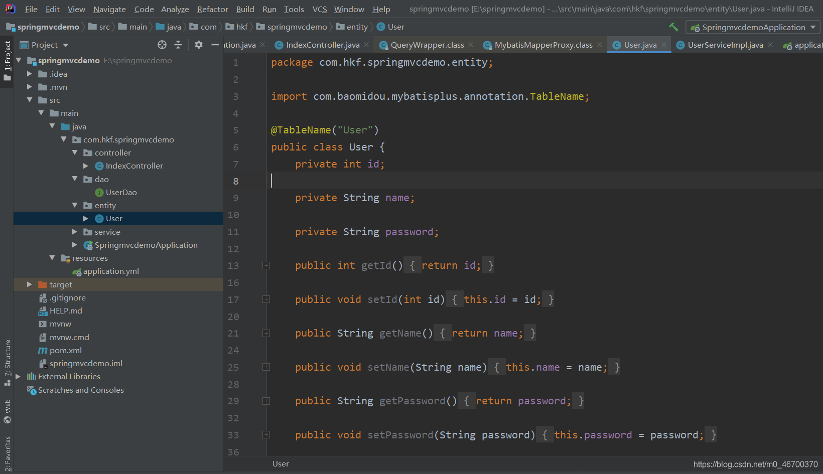Screen dimensions: 823x474
Task: Click the pom.xml Maven icon
Action: click(x=43, y=351)
